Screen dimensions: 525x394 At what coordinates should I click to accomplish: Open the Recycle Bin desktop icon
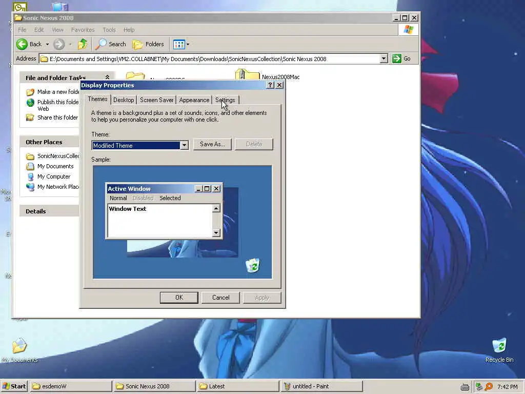pos(499,350)
